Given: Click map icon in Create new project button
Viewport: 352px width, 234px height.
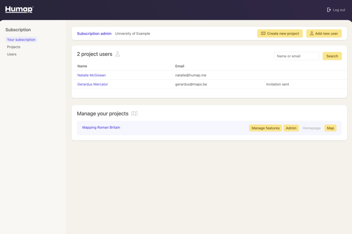Looking at the screenshot, I should pyautogui.click(x=263, y=34).
